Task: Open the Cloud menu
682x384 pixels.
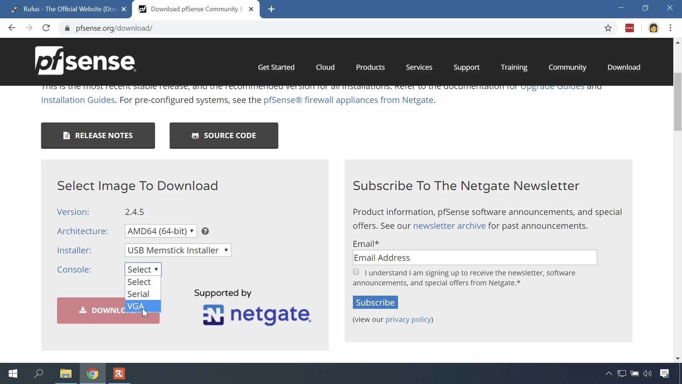Action: point(325,67)
